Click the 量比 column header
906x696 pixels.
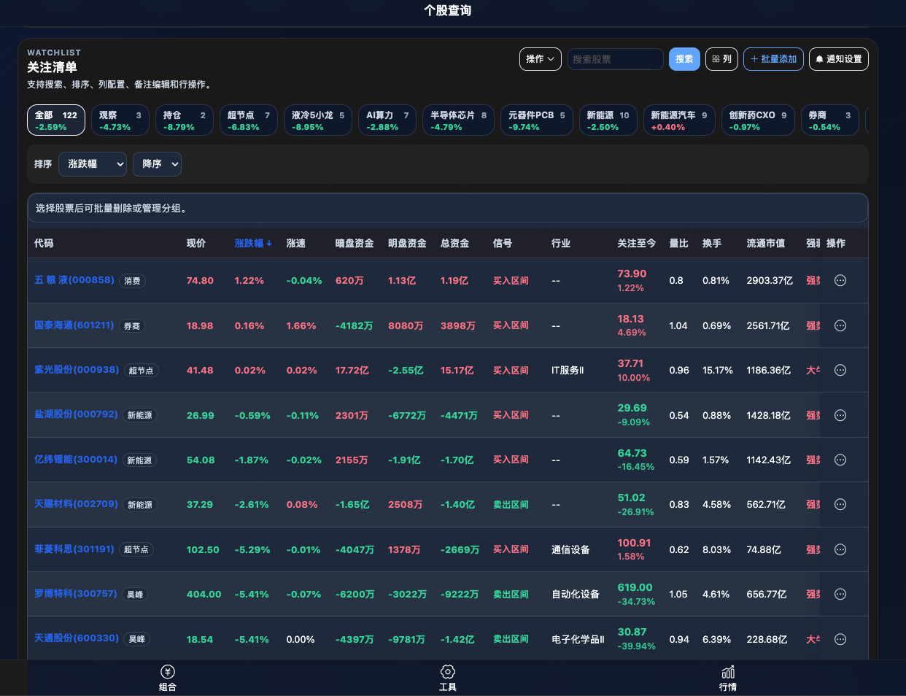point(679,244)
